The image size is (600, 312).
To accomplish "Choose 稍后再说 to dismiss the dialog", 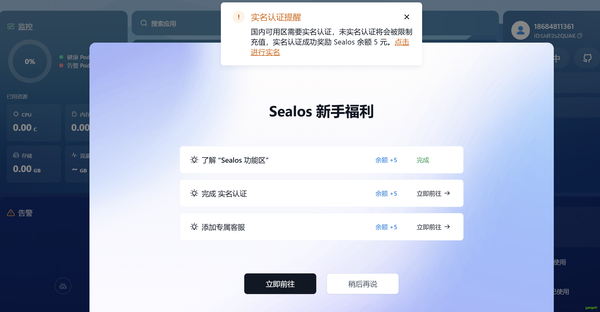I will [x=362, y=284].
